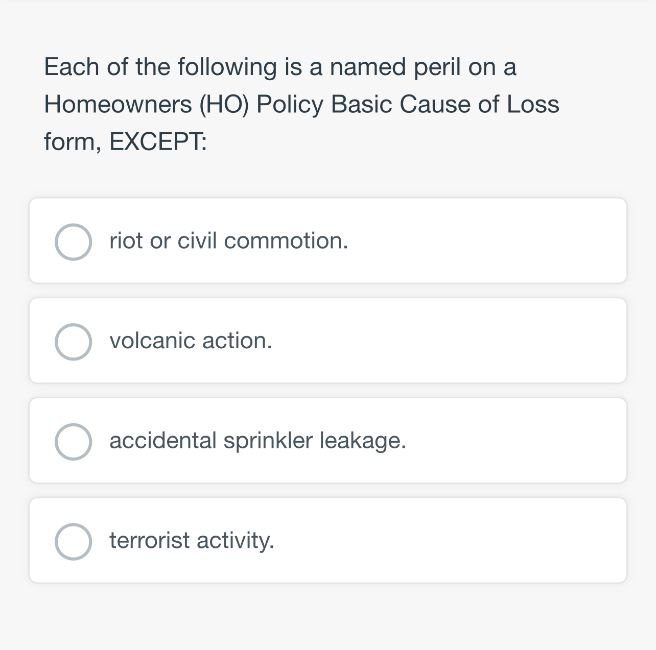This screenshot has height=650, width=656.
Task: Click the answer card containing "volcanic action"
Action: [x=328, y=340]
